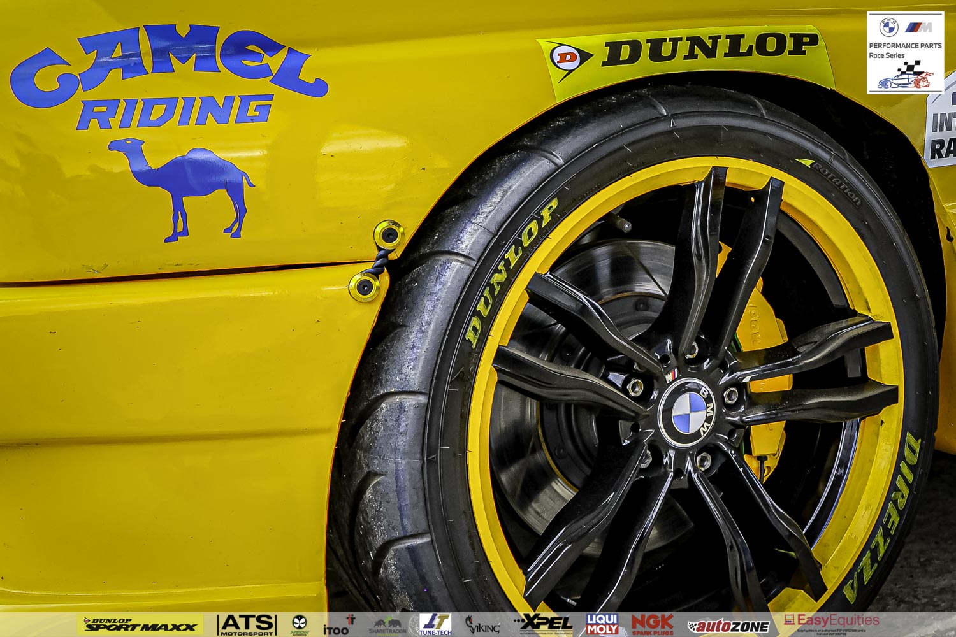This screenshot has width=956, height=637.
Task: Open the Tune-Tech sponsor logo
Action: coord(436,624)
